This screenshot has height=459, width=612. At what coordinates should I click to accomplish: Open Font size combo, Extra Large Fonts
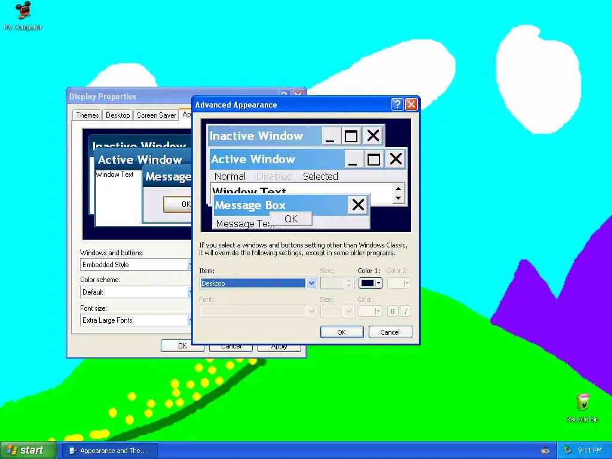pos(136,320)
